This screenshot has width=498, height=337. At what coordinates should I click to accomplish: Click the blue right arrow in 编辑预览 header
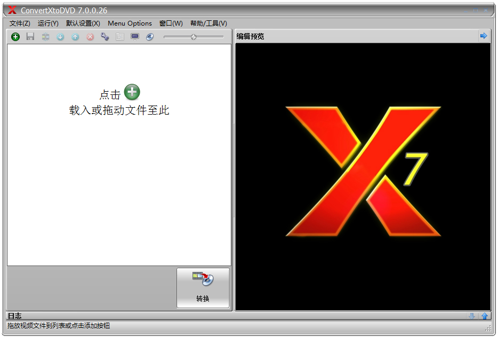[484, 36]
